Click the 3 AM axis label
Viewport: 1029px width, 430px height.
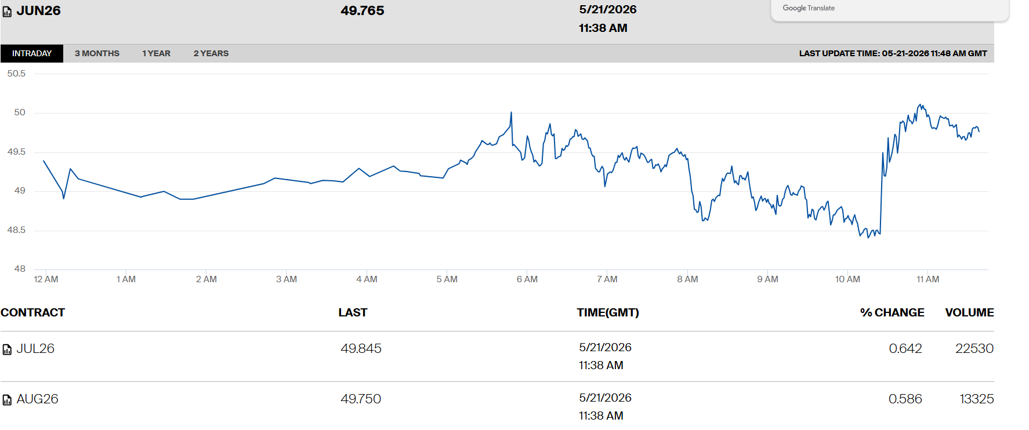click(x=287, y=279)
